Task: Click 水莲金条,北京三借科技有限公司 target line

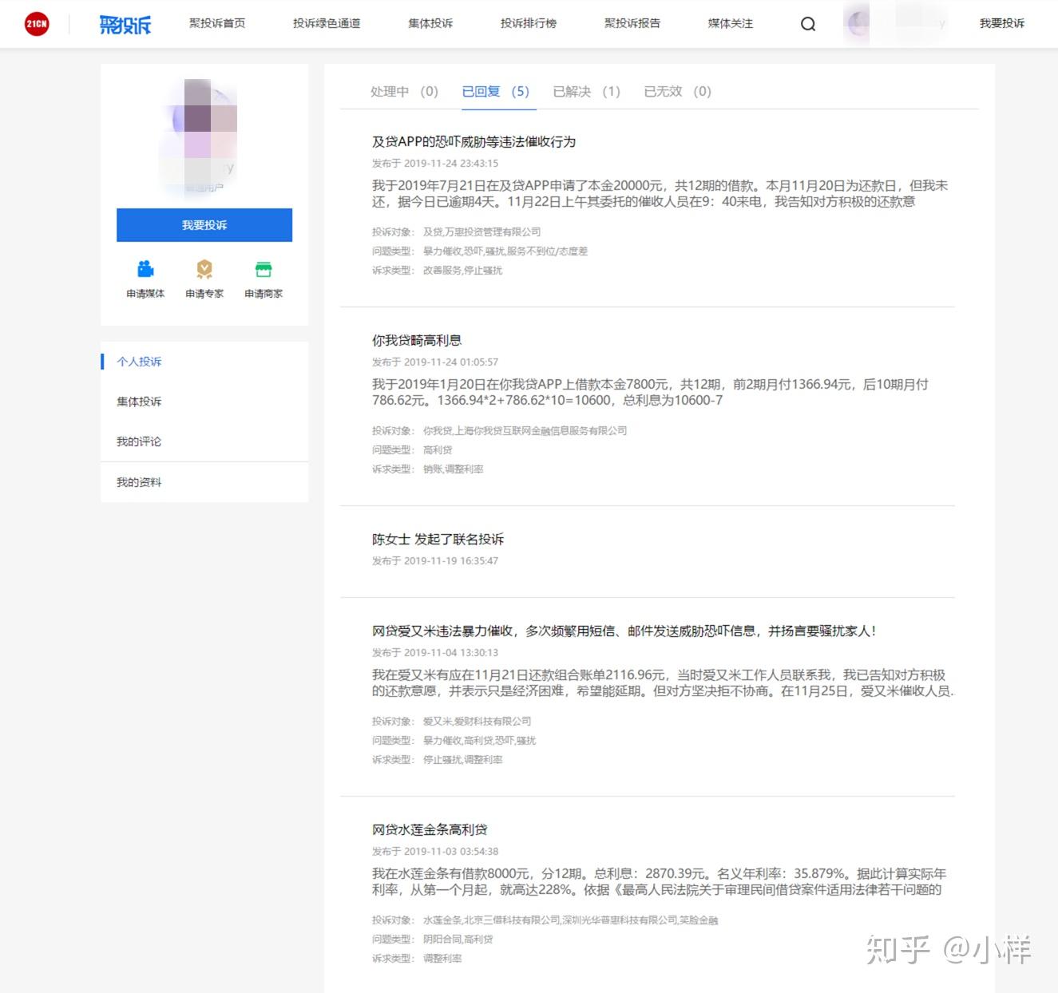Action: coord(570,920)
